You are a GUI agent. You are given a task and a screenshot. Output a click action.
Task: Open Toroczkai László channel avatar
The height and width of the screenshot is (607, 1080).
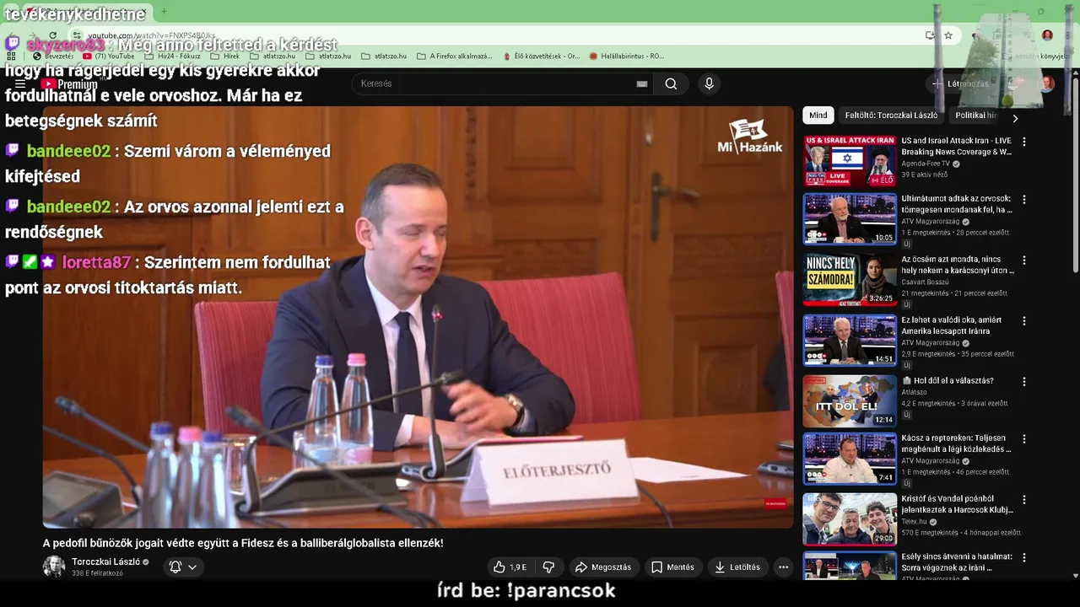point(54,567)
